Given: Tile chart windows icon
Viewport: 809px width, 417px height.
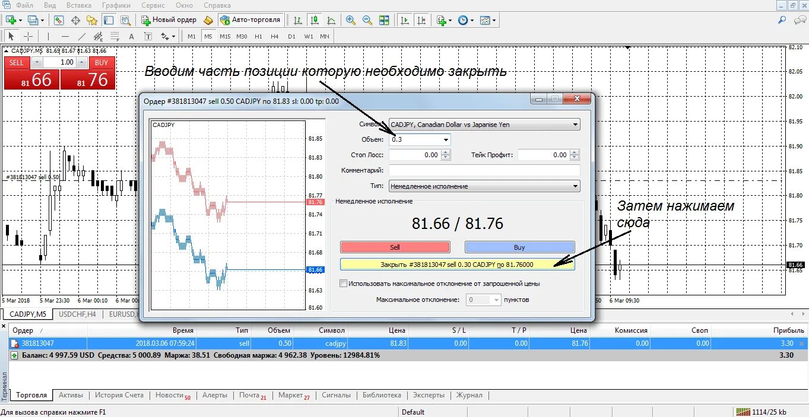Looking at the screenshot, I should click(384, 20).
